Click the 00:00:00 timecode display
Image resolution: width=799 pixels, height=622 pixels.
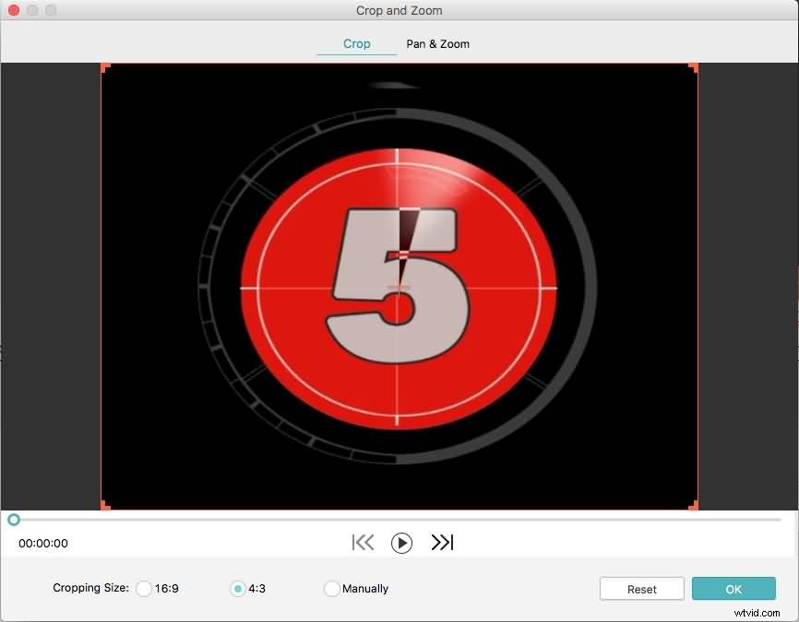[43, 543]
